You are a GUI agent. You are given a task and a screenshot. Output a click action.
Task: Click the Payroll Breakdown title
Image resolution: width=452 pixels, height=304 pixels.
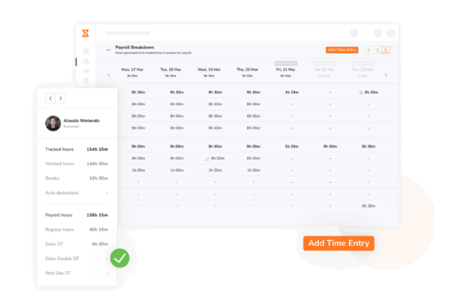[x=135, y=47]
